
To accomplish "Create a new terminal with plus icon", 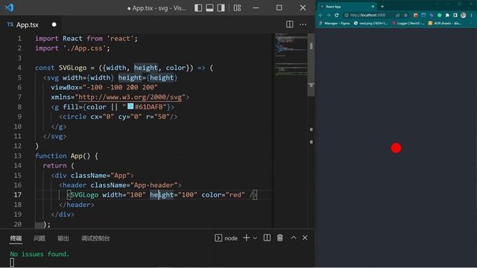I will pos(247,238).
